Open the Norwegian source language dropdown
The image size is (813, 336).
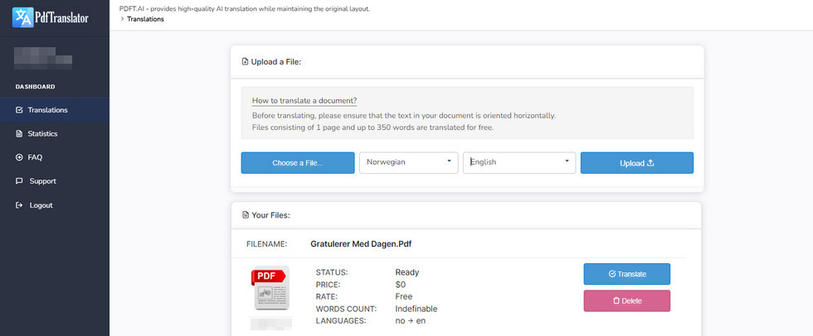pos(408,162)
